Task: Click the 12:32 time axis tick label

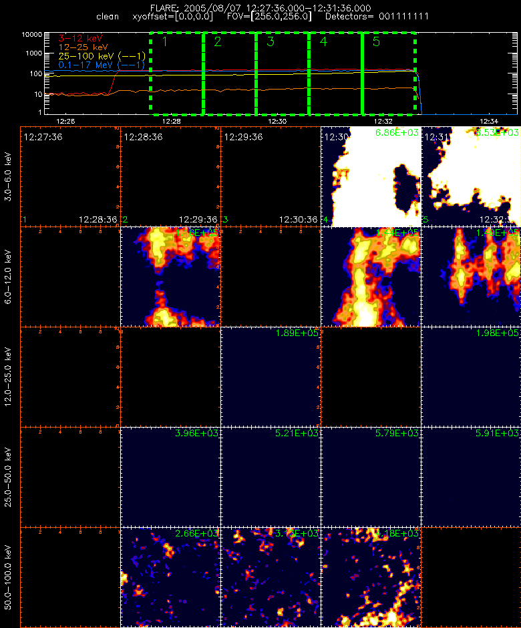Action: click(383, 121)
